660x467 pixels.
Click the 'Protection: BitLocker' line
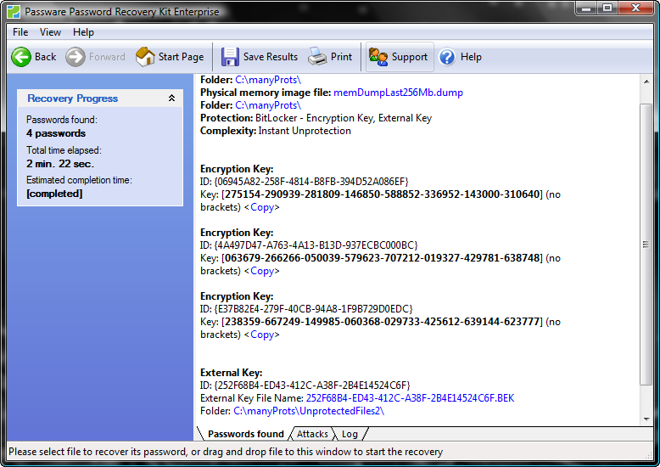[x=316, y=118]
